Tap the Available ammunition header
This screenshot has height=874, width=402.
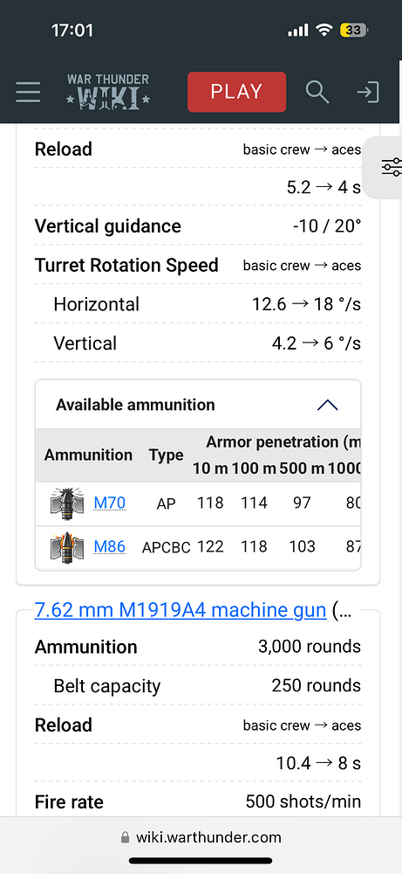135,405
